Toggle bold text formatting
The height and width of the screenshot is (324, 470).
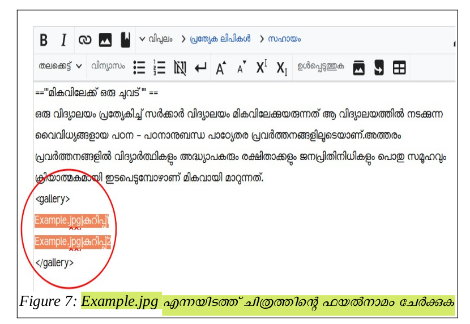(44, 40)
